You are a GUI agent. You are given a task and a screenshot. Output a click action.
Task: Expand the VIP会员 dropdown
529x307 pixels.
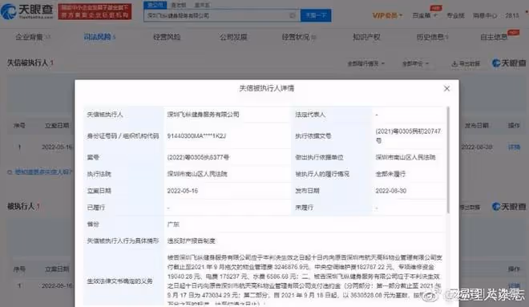click(x=387, y=15)
